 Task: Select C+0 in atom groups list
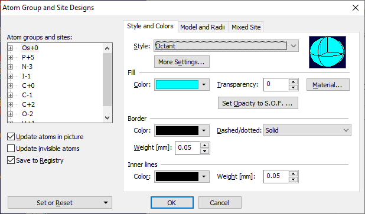(28, 85)
